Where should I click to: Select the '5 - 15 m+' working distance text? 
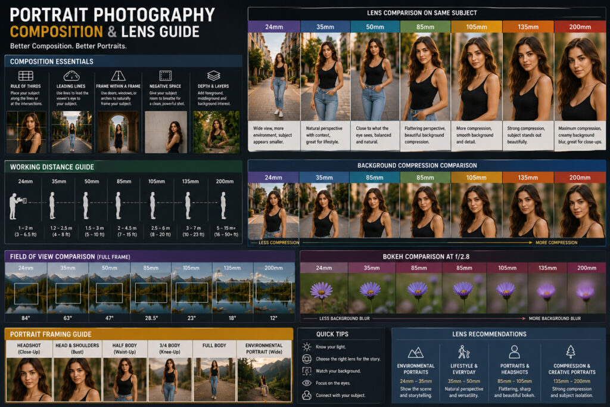(226, 228)
